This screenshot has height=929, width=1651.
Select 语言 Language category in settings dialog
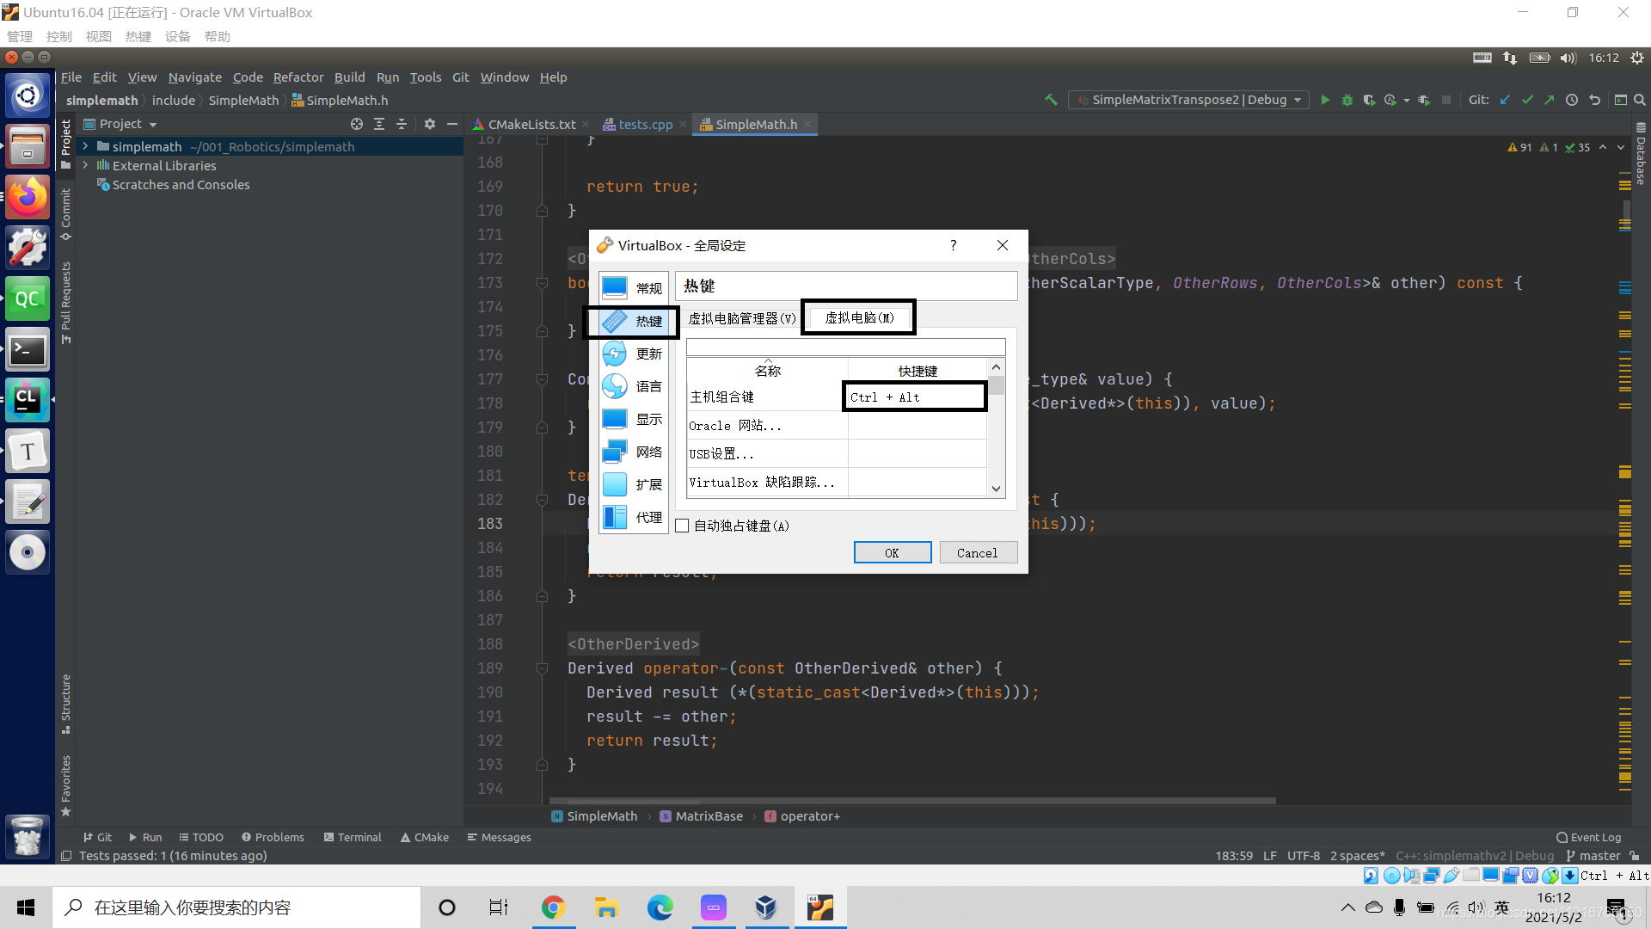tap(633, 386)
